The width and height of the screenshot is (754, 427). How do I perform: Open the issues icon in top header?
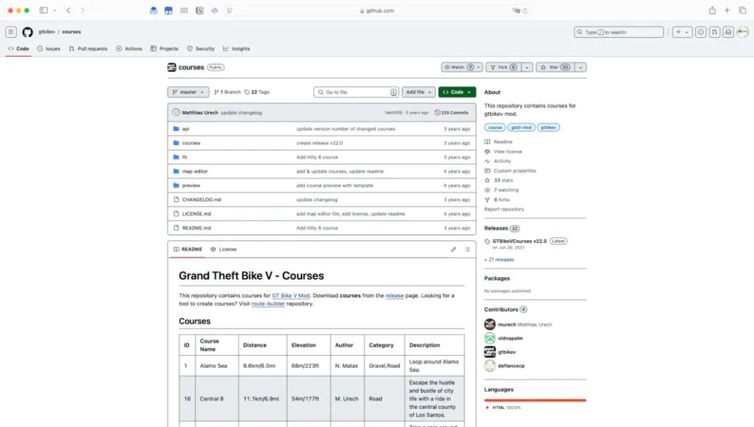tap(701, 32)
